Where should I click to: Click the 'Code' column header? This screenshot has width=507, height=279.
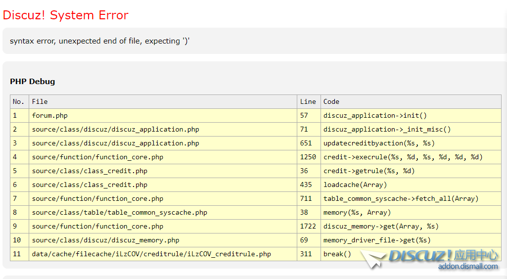(411, 101)
